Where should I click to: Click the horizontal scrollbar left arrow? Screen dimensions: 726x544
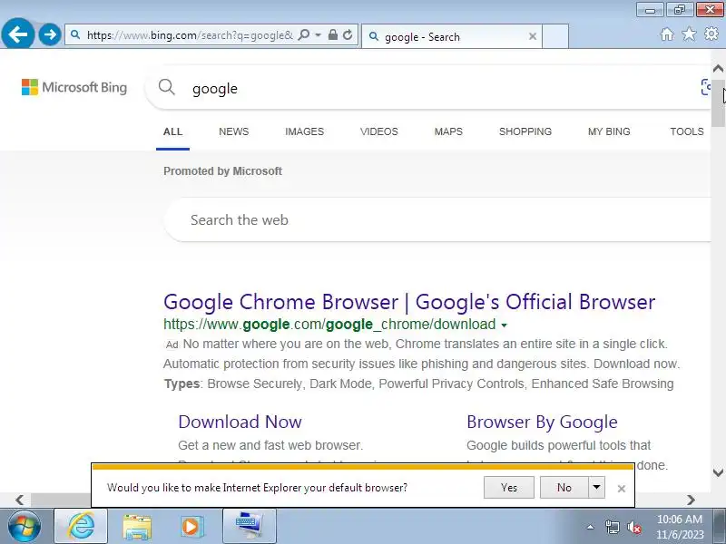(19, 500)
